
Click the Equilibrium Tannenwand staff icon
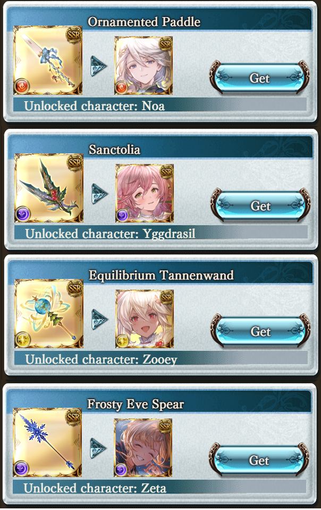click(x=49, y=314)
